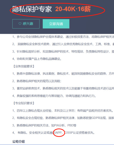Click the line 具备较强的系统思维能力
This screenshot has width=114, height=145.
coord(54,96)
